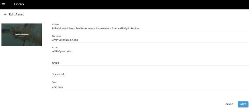249x109 pixels.
Task: Click the black top header bar
Action: pyautogui.click(x=127, y=4)
